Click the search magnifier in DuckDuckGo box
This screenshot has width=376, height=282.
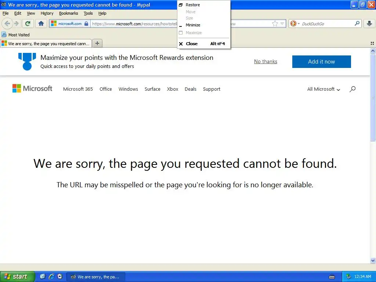click(357, 23)
